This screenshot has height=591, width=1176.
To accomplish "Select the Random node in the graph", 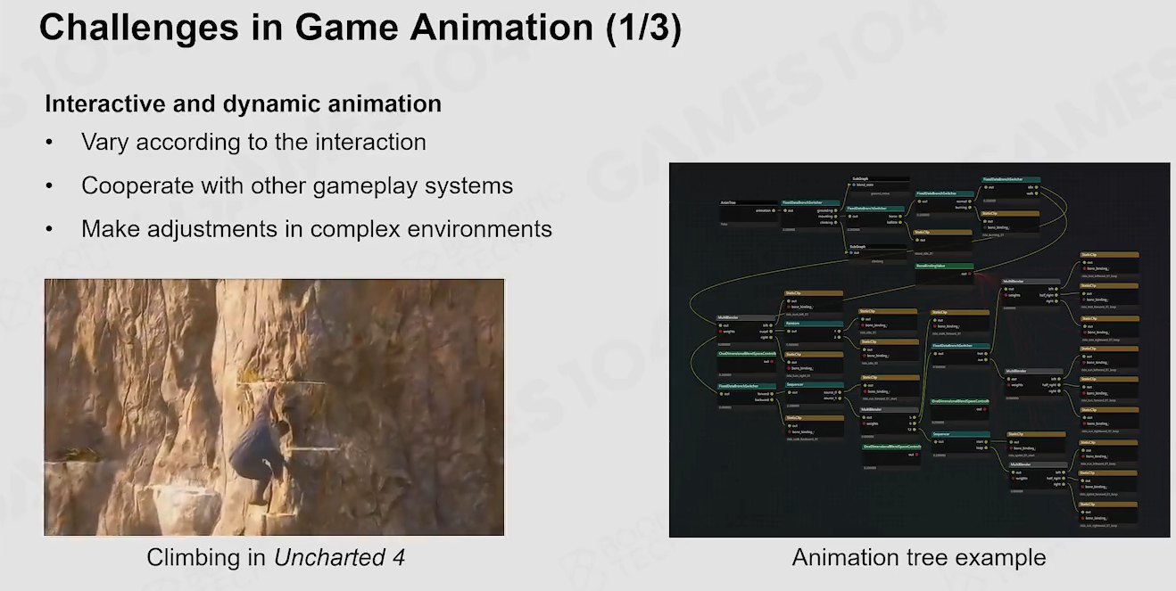I will tap(814, 335).
